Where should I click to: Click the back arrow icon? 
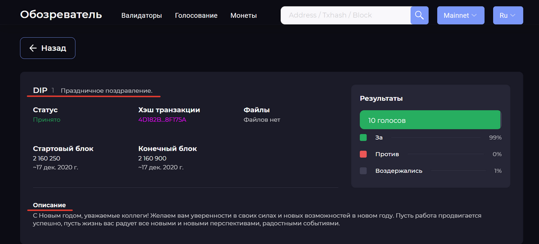tap(33, 48)
